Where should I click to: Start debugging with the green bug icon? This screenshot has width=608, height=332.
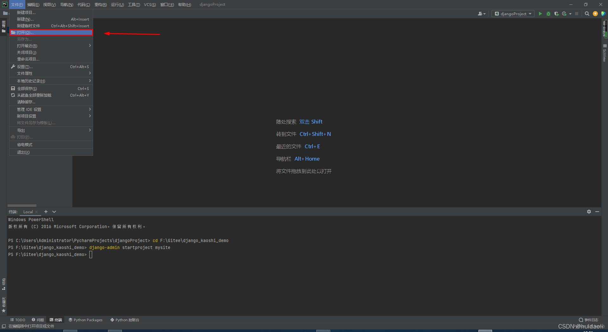[548, 14]
